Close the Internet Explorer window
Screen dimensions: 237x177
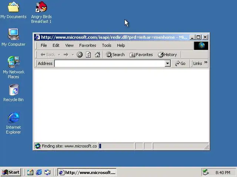pos(205,37)
